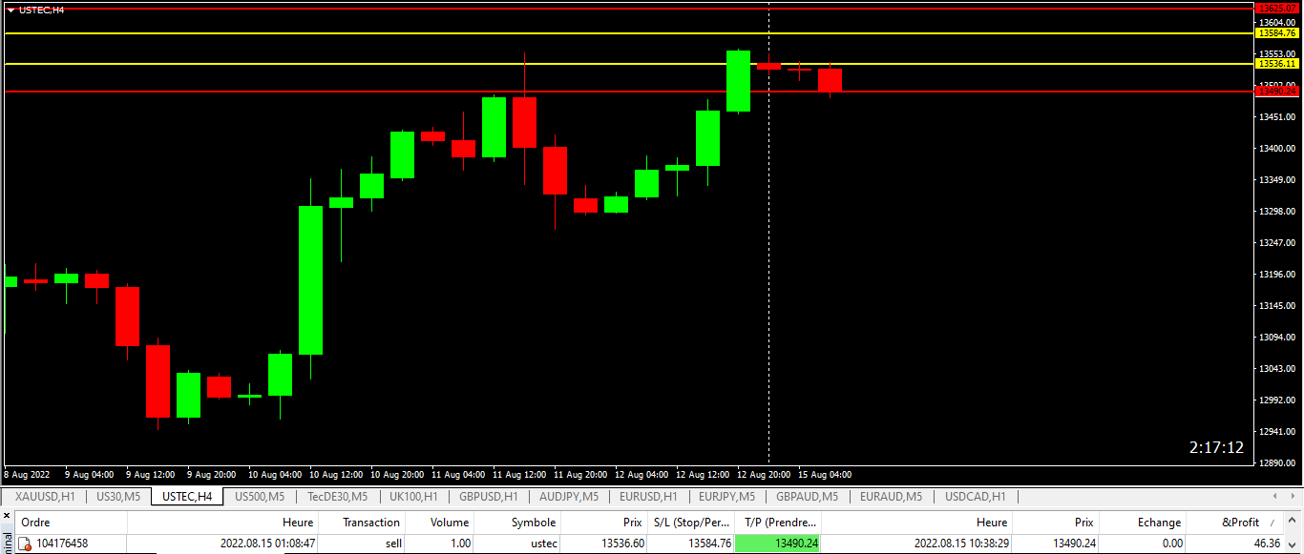Select the yellow 13536.11 price label
The width and height of the screenshot is (1304, 554).
(1277, 64)
